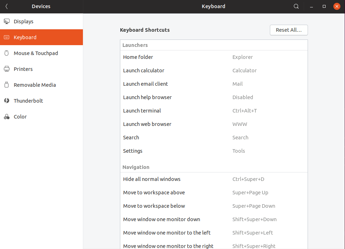Maximize the Settings window

click(324, 6)
